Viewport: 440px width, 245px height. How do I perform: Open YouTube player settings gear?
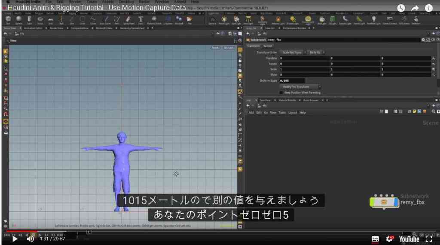coord(389,239)
